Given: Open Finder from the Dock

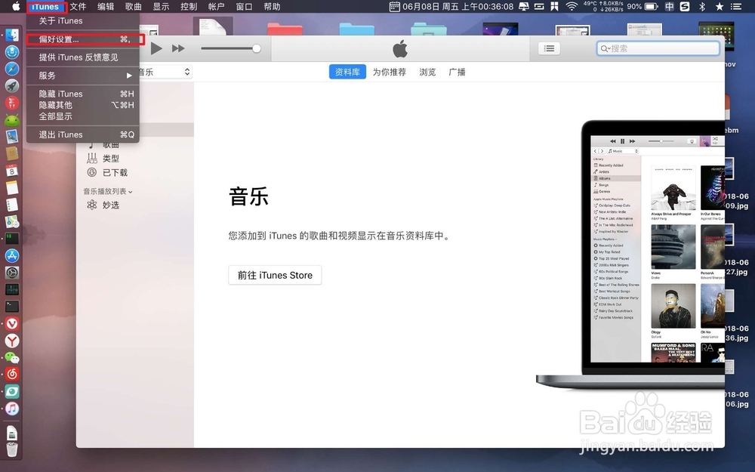Looking at the screenshot, I should 12,35.
